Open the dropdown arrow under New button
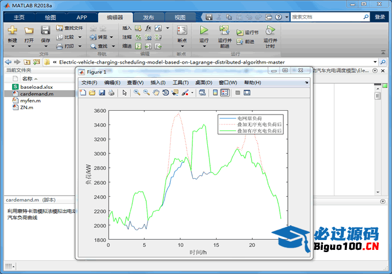The height and width of the screenshot is (274, 392). click(12, 47)
